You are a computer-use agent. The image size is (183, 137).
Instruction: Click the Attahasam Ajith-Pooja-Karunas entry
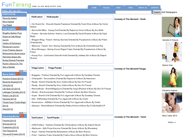pos(64,128)
